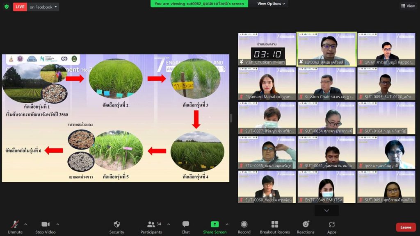Click the muted mic icon on Piyamard tile
Viewport: 420px width, 236px height.
[x=241, y=97]
